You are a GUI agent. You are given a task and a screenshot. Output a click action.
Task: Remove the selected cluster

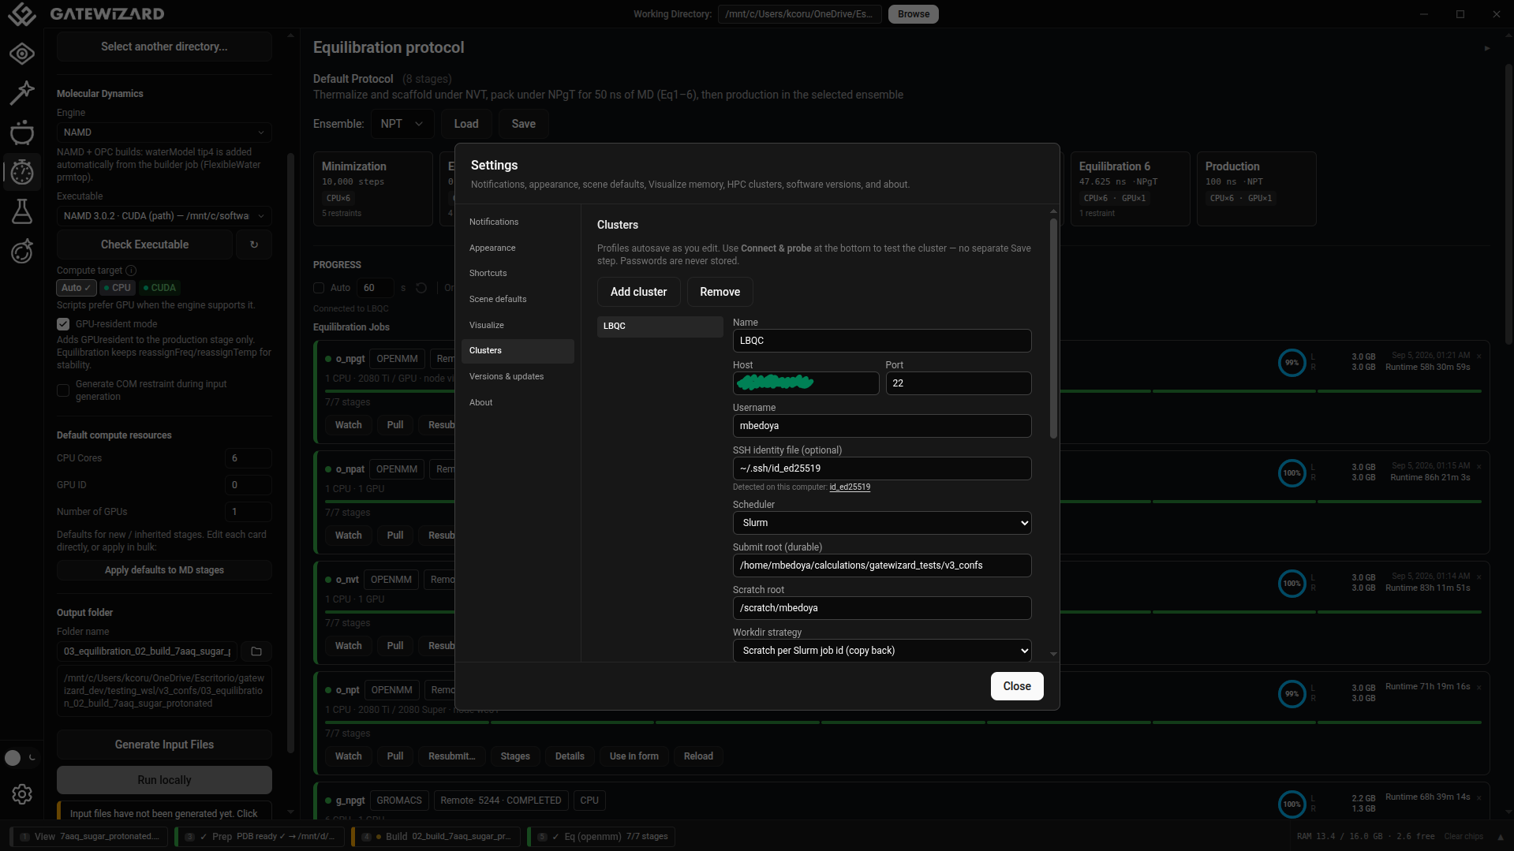click(720, 292)
